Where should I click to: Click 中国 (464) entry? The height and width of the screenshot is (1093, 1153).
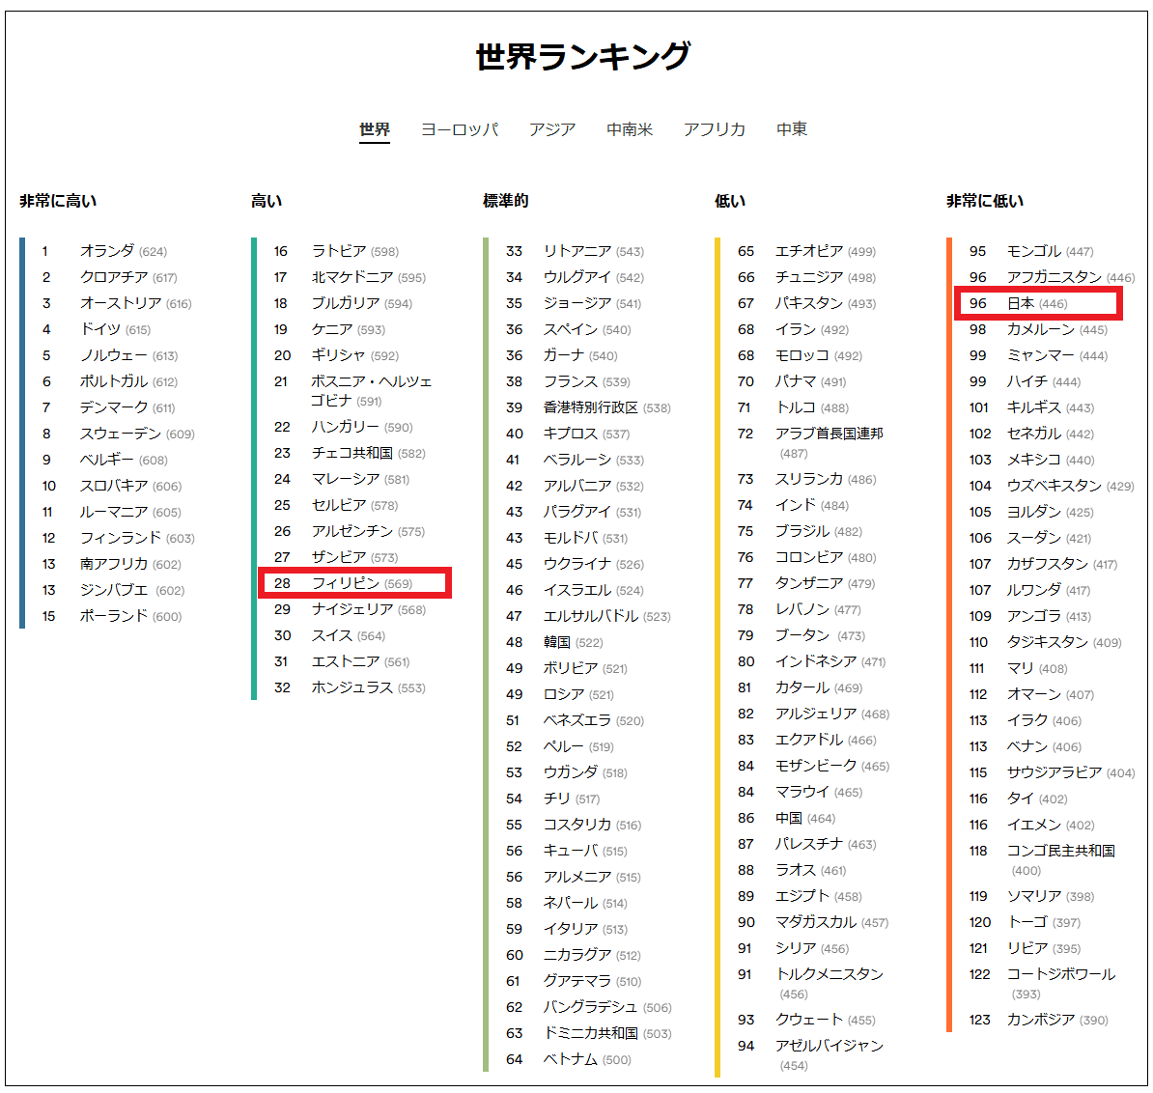point(806,819)
